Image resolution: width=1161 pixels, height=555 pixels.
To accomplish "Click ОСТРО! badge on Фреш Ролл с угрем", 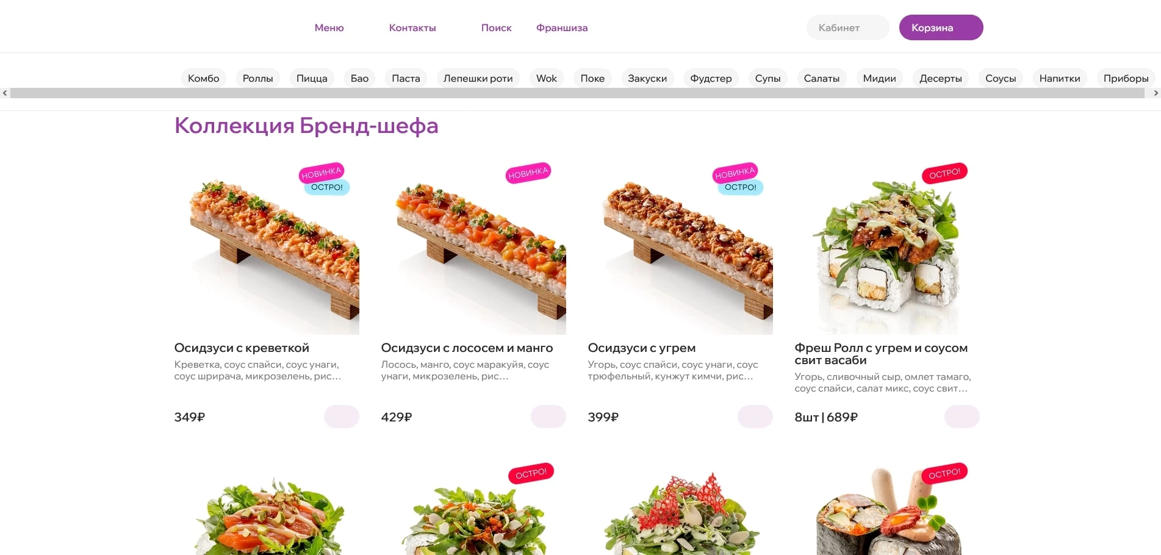I will pyautogui.click(x=944, y=174).
